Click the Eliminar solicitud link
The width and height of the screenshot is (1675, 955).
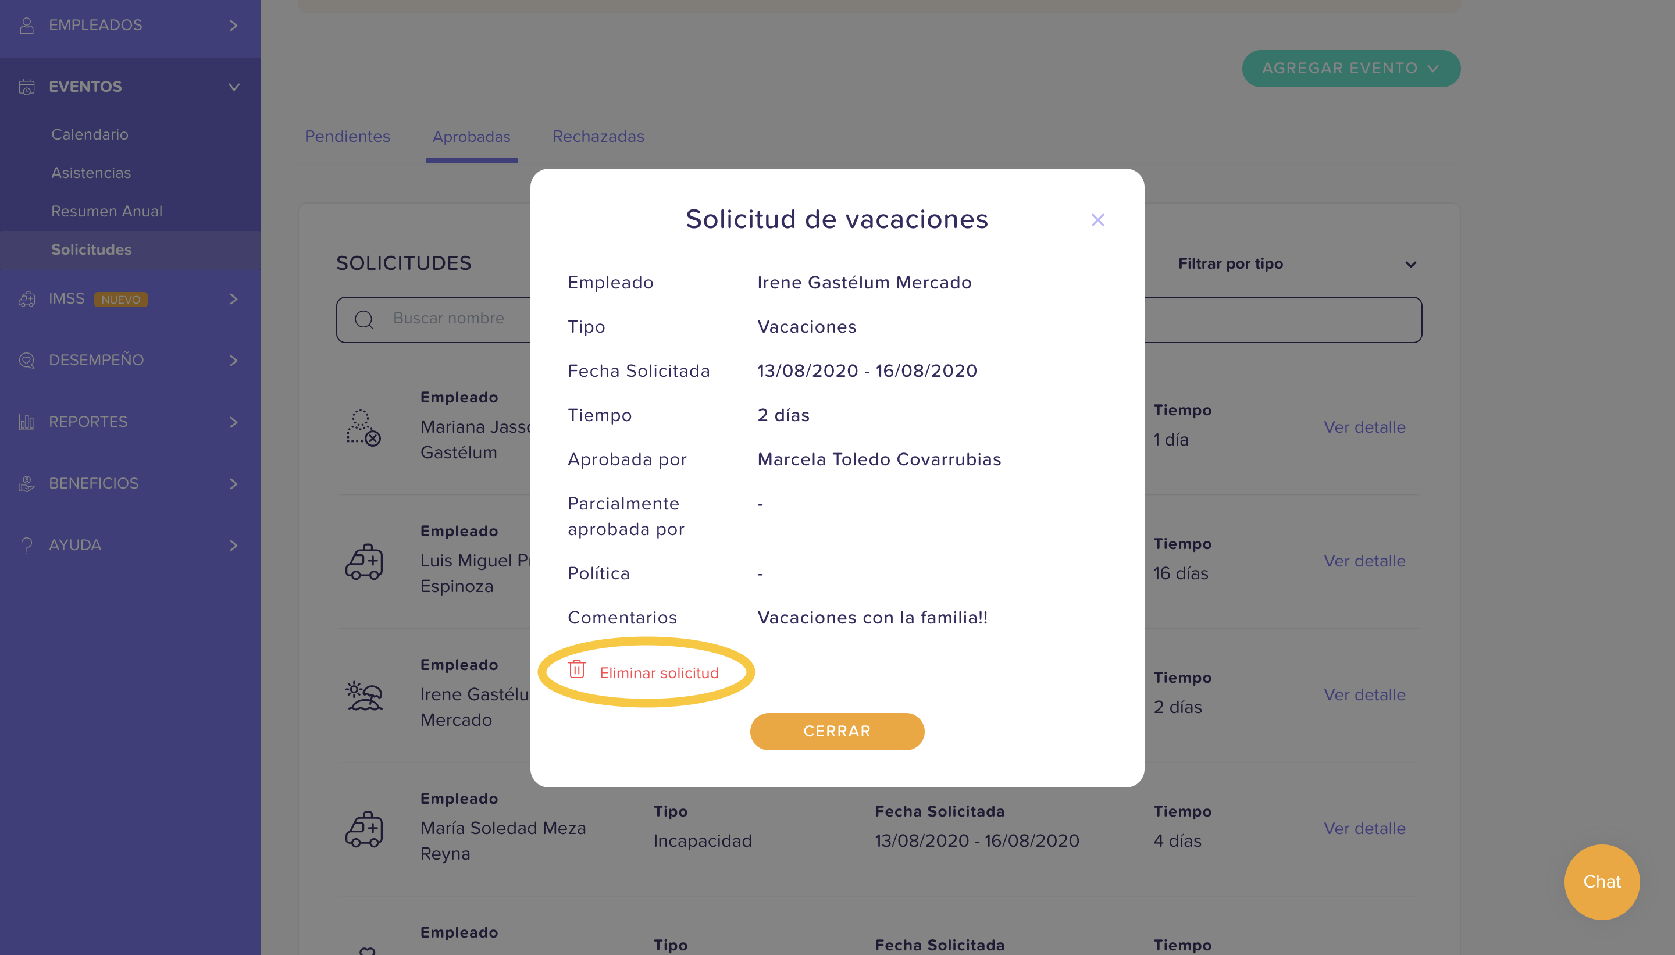coord(659,673)
